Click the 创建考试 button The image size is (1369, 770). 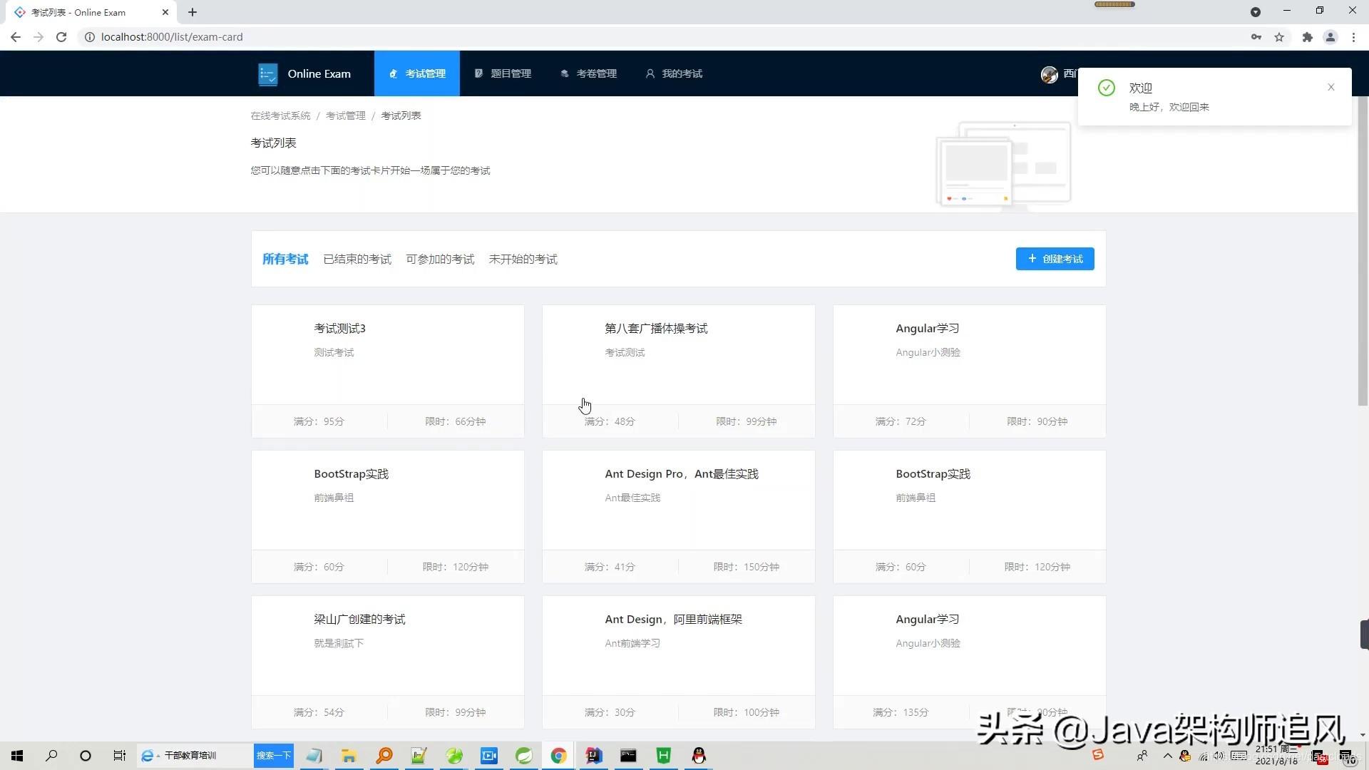pyautogui.click(x=1055, y=259)
